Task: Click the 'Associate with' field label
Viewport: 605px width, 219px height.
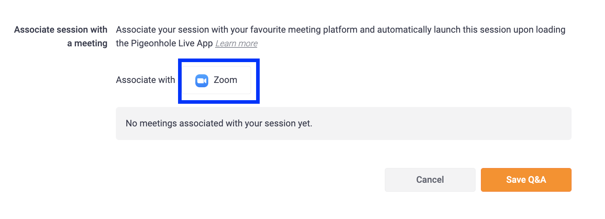Action: click(145, 80)
